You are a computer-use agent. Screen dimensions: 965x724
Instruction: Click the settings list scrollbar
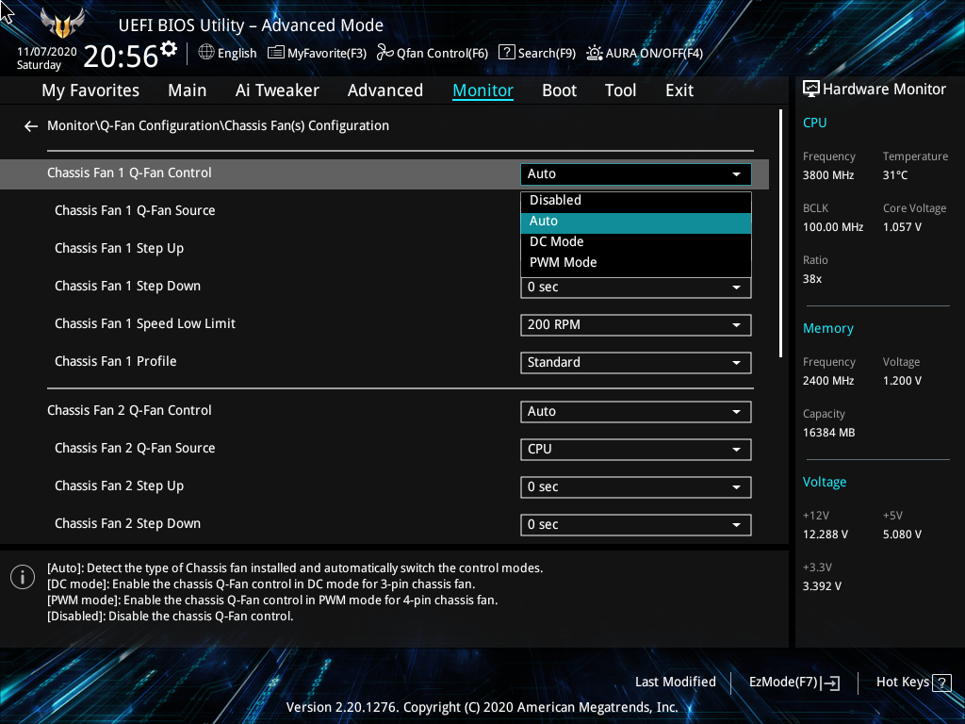click(x=781, y=234)
